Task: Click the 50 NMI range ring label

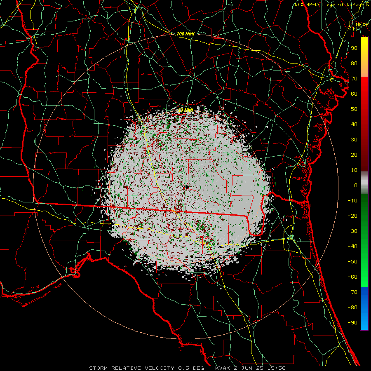Action: 185,110
